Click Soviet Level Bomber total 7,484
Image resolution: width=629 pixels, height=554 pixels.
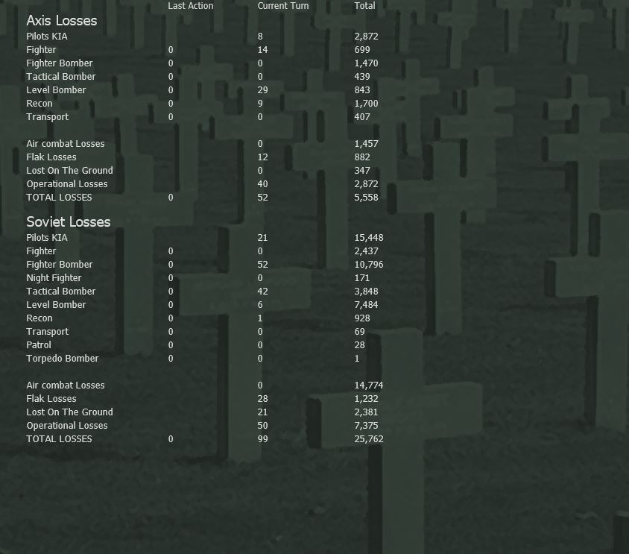pyautogui.click(x=366, y=305)
